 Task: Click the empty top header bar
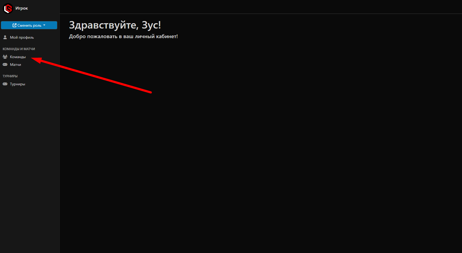(x=260, y=7)
